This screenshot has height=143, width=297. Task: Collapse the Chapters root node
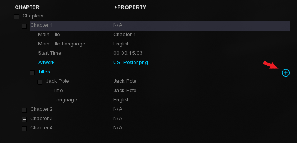click(17, 17)
